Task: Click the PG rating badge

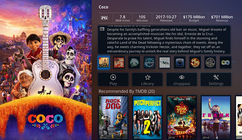Action: (104, 18)
